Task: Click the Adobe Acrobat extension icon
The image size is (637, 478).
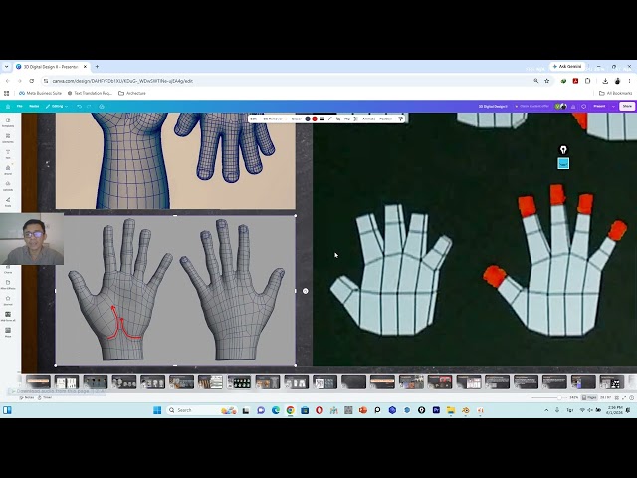Action: pyautogui.click(x=575, y=81)
